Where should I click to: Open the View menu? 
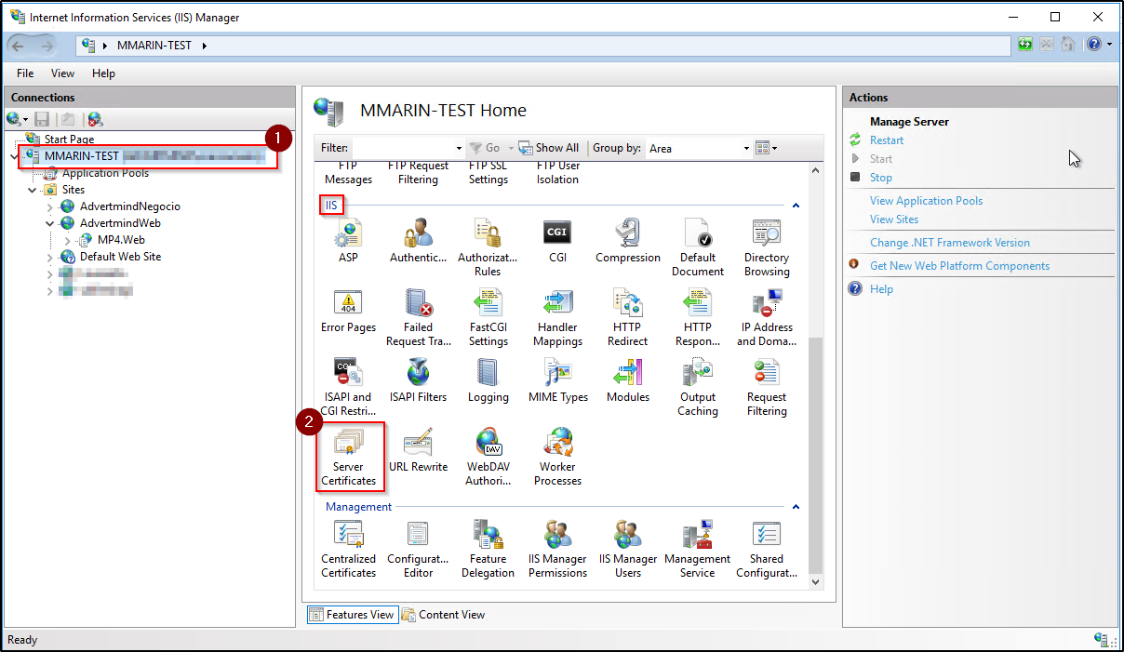point(62,73)
